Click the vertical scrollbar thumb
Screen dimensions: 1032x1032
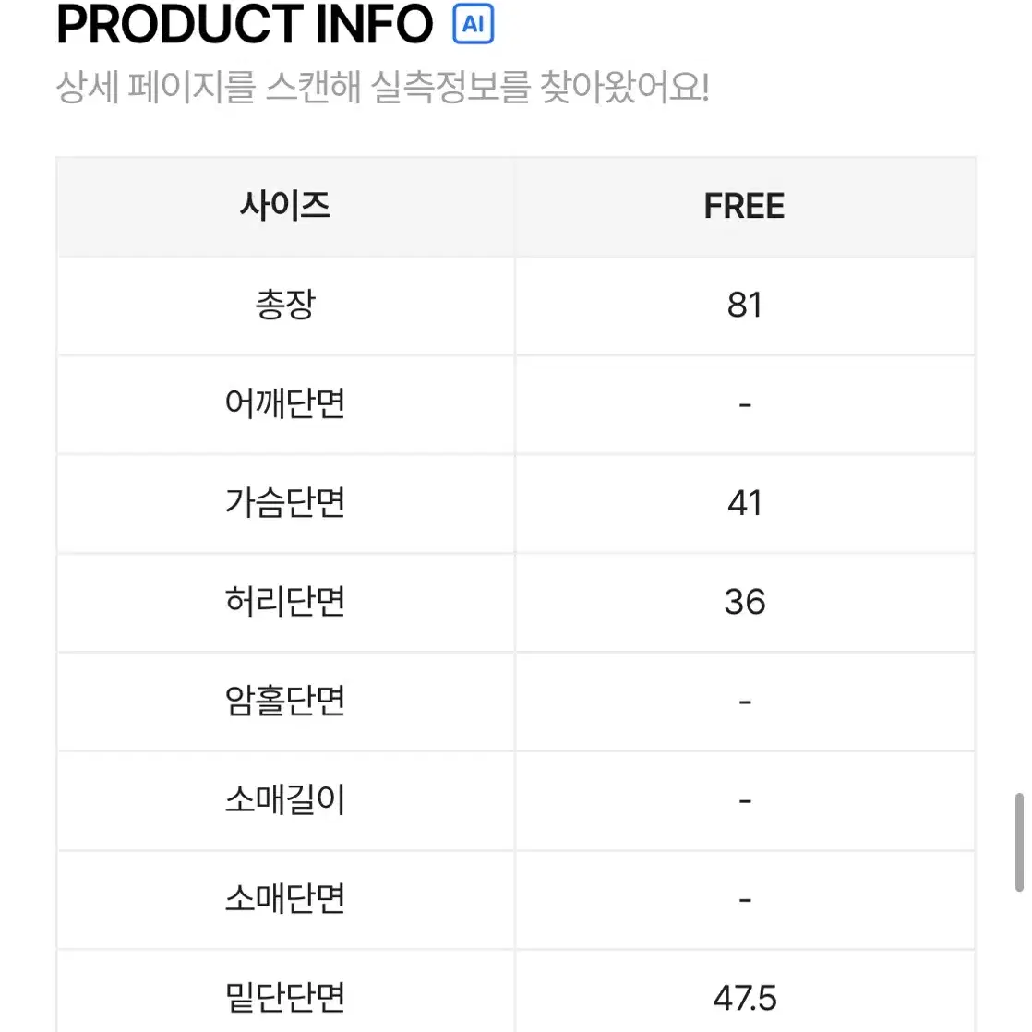(1019, 843)
